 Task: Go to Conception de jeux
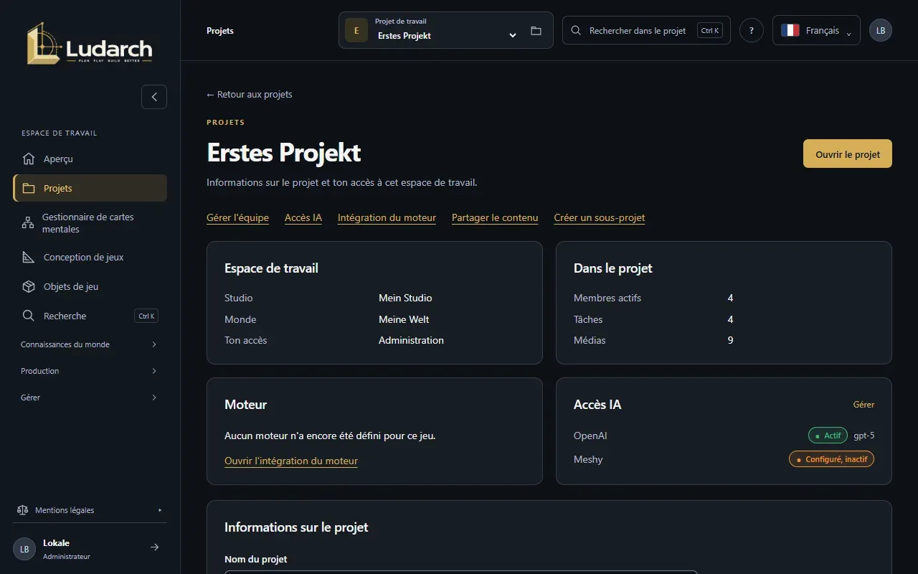tap(90, 257)
